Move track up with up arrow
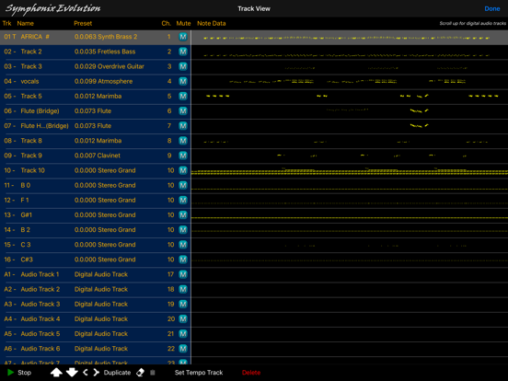 [56, 373]
